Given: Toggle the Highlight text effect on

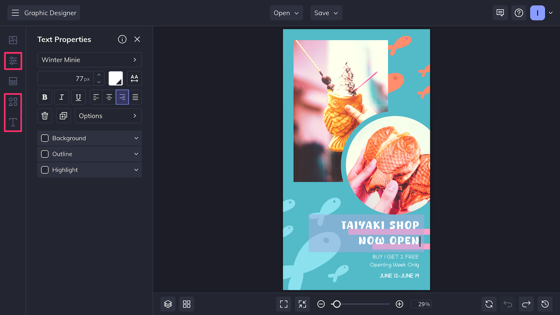Looking at the screenshot, I should tap(45, 170).
